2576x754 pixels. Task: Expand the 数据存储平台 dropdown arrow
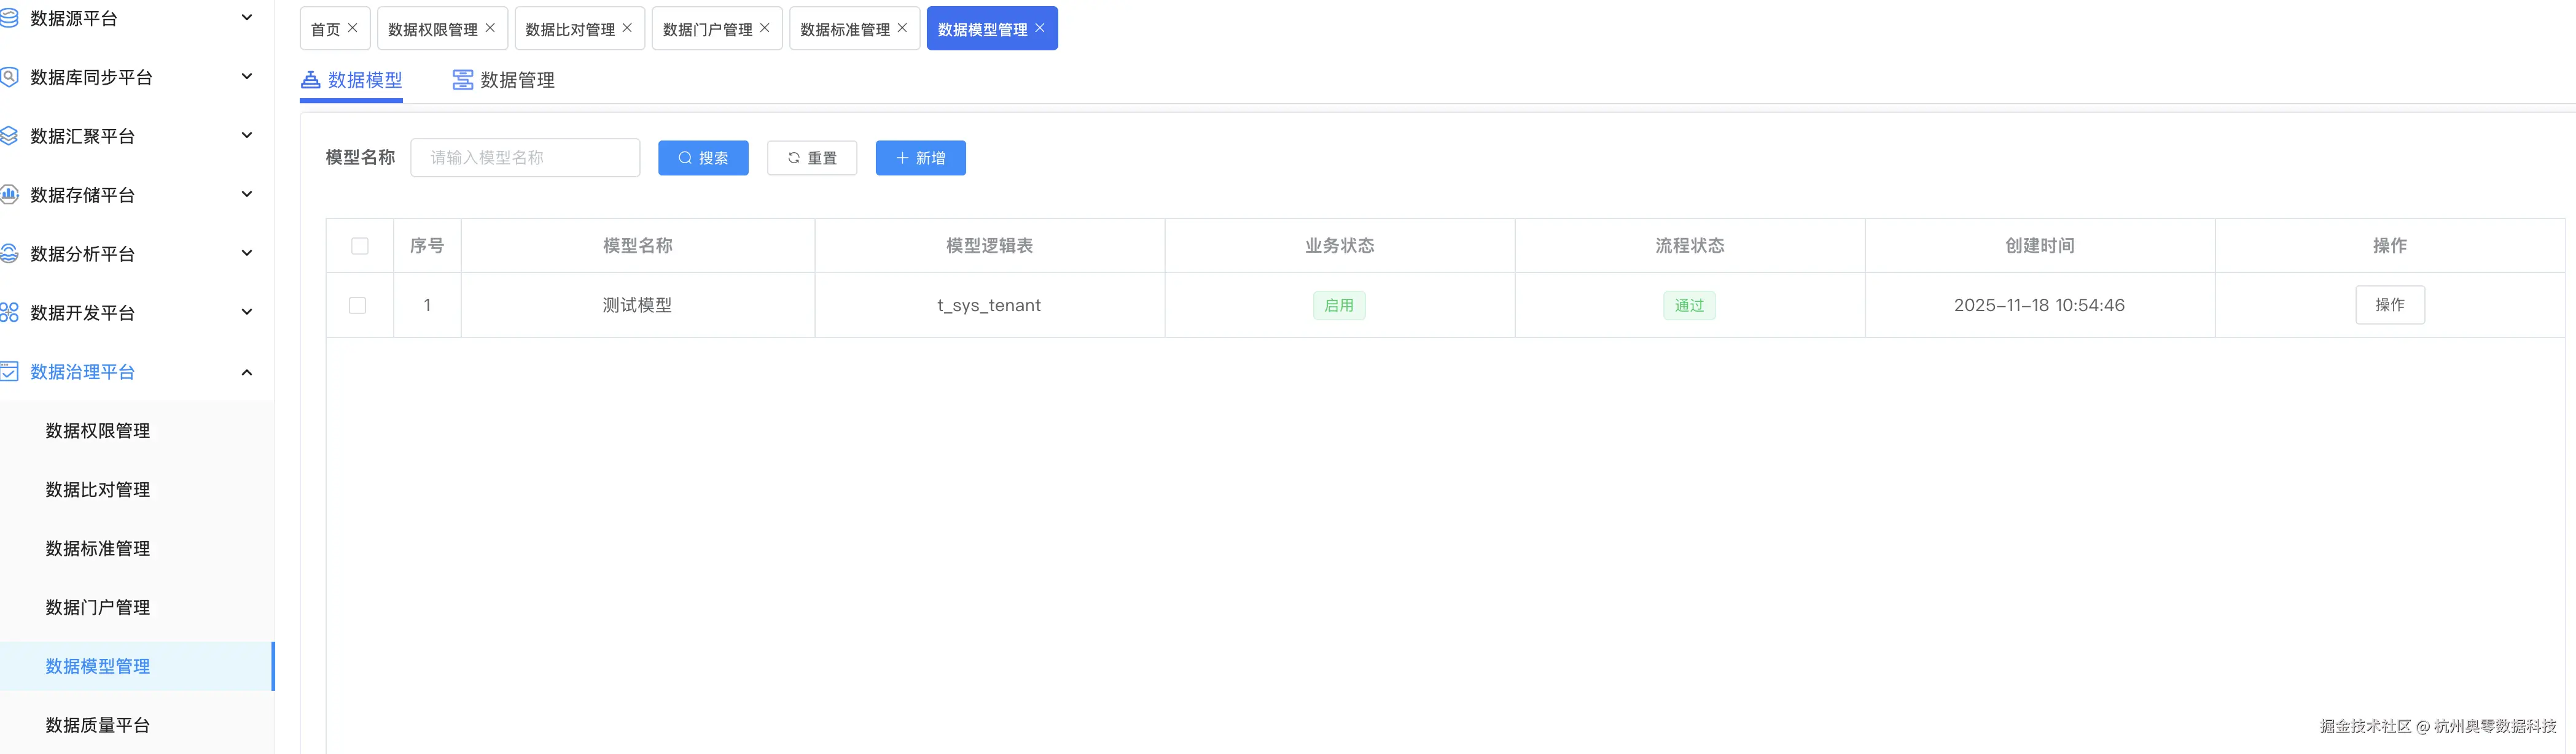tap(247, 194)
